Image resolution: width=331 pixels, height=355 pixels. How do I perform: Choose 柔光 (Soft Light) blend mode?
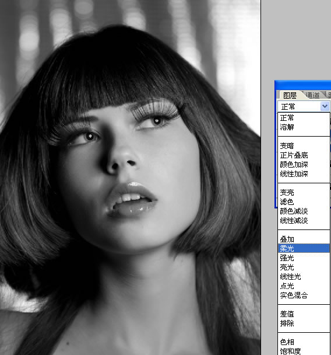304,249
